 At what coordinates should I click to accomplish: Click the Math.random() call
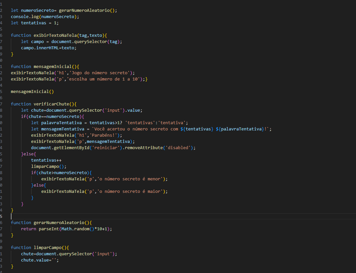78,229
